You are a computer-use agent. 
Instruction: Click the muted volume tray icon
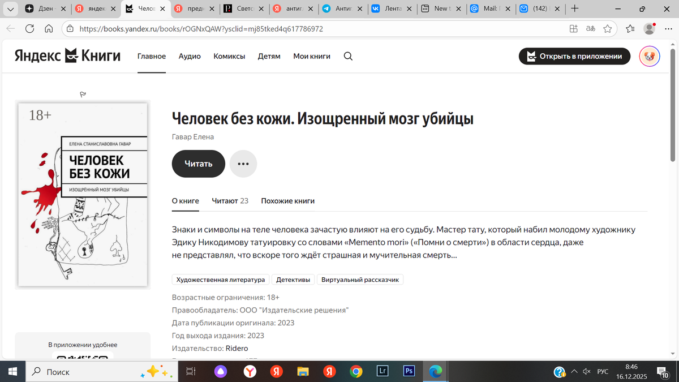588,371
